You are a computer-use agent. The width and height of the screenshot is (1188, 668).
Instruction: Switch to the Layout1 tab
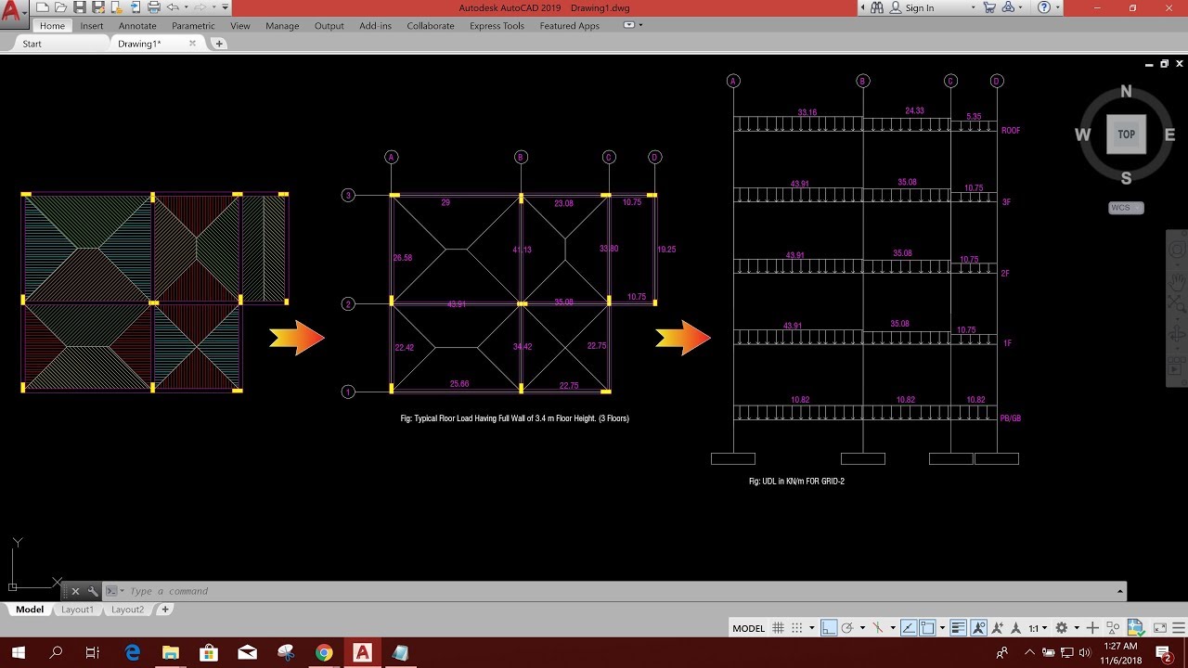78,610
